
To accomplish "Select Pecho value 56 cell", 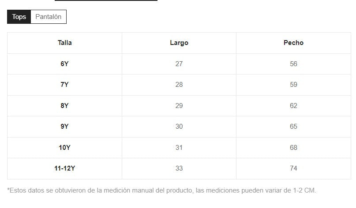I will [293, 64].
